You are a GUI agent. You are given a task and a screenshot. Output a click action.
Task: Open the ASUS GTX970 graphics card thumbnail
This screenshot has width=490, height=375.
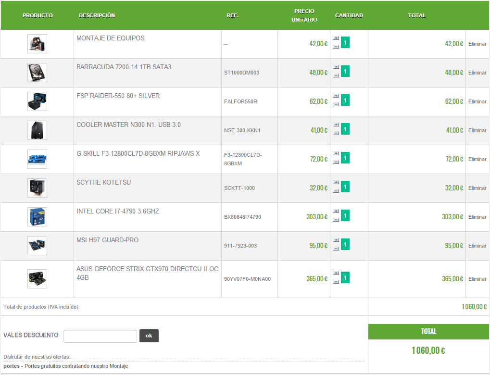click(37, 279)
